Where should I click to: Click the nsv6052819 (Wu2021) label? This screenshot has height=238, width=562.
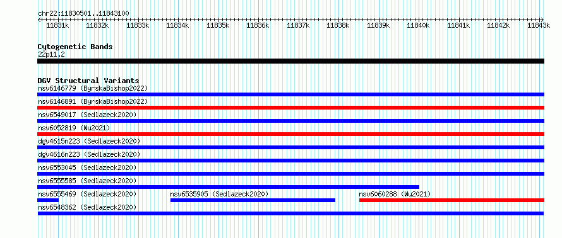pos(74,128)
